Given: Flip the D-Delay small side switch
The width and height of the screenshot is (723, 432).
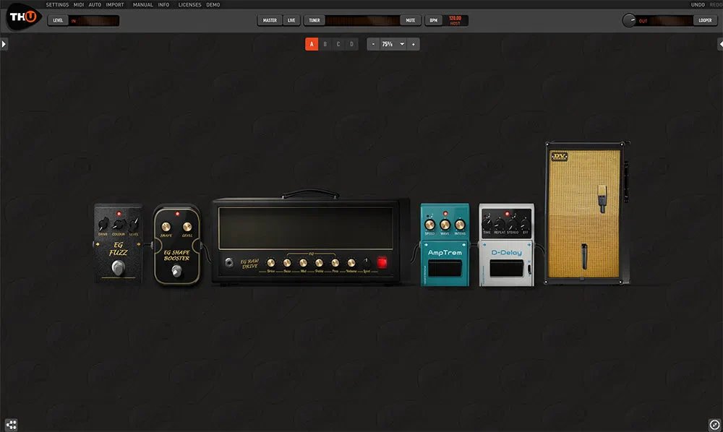Looking at the screenshot, I should (529, 269).
